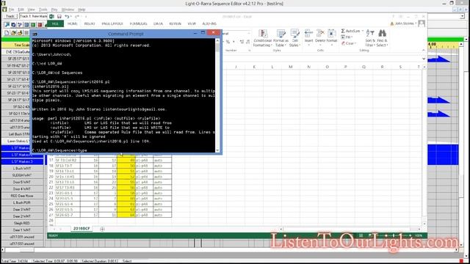
Task: Click the percent style icon in Number group
Action: point(228,42)
